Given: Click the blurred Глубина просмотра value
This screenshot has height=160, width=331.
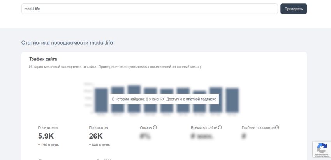Looking at the screenshot, I should coord(244,136).
